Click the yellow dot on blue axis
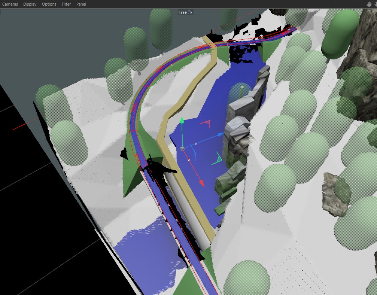Image resolution: width=377 pixels, height=295 pixels. (x=195, y=143)
